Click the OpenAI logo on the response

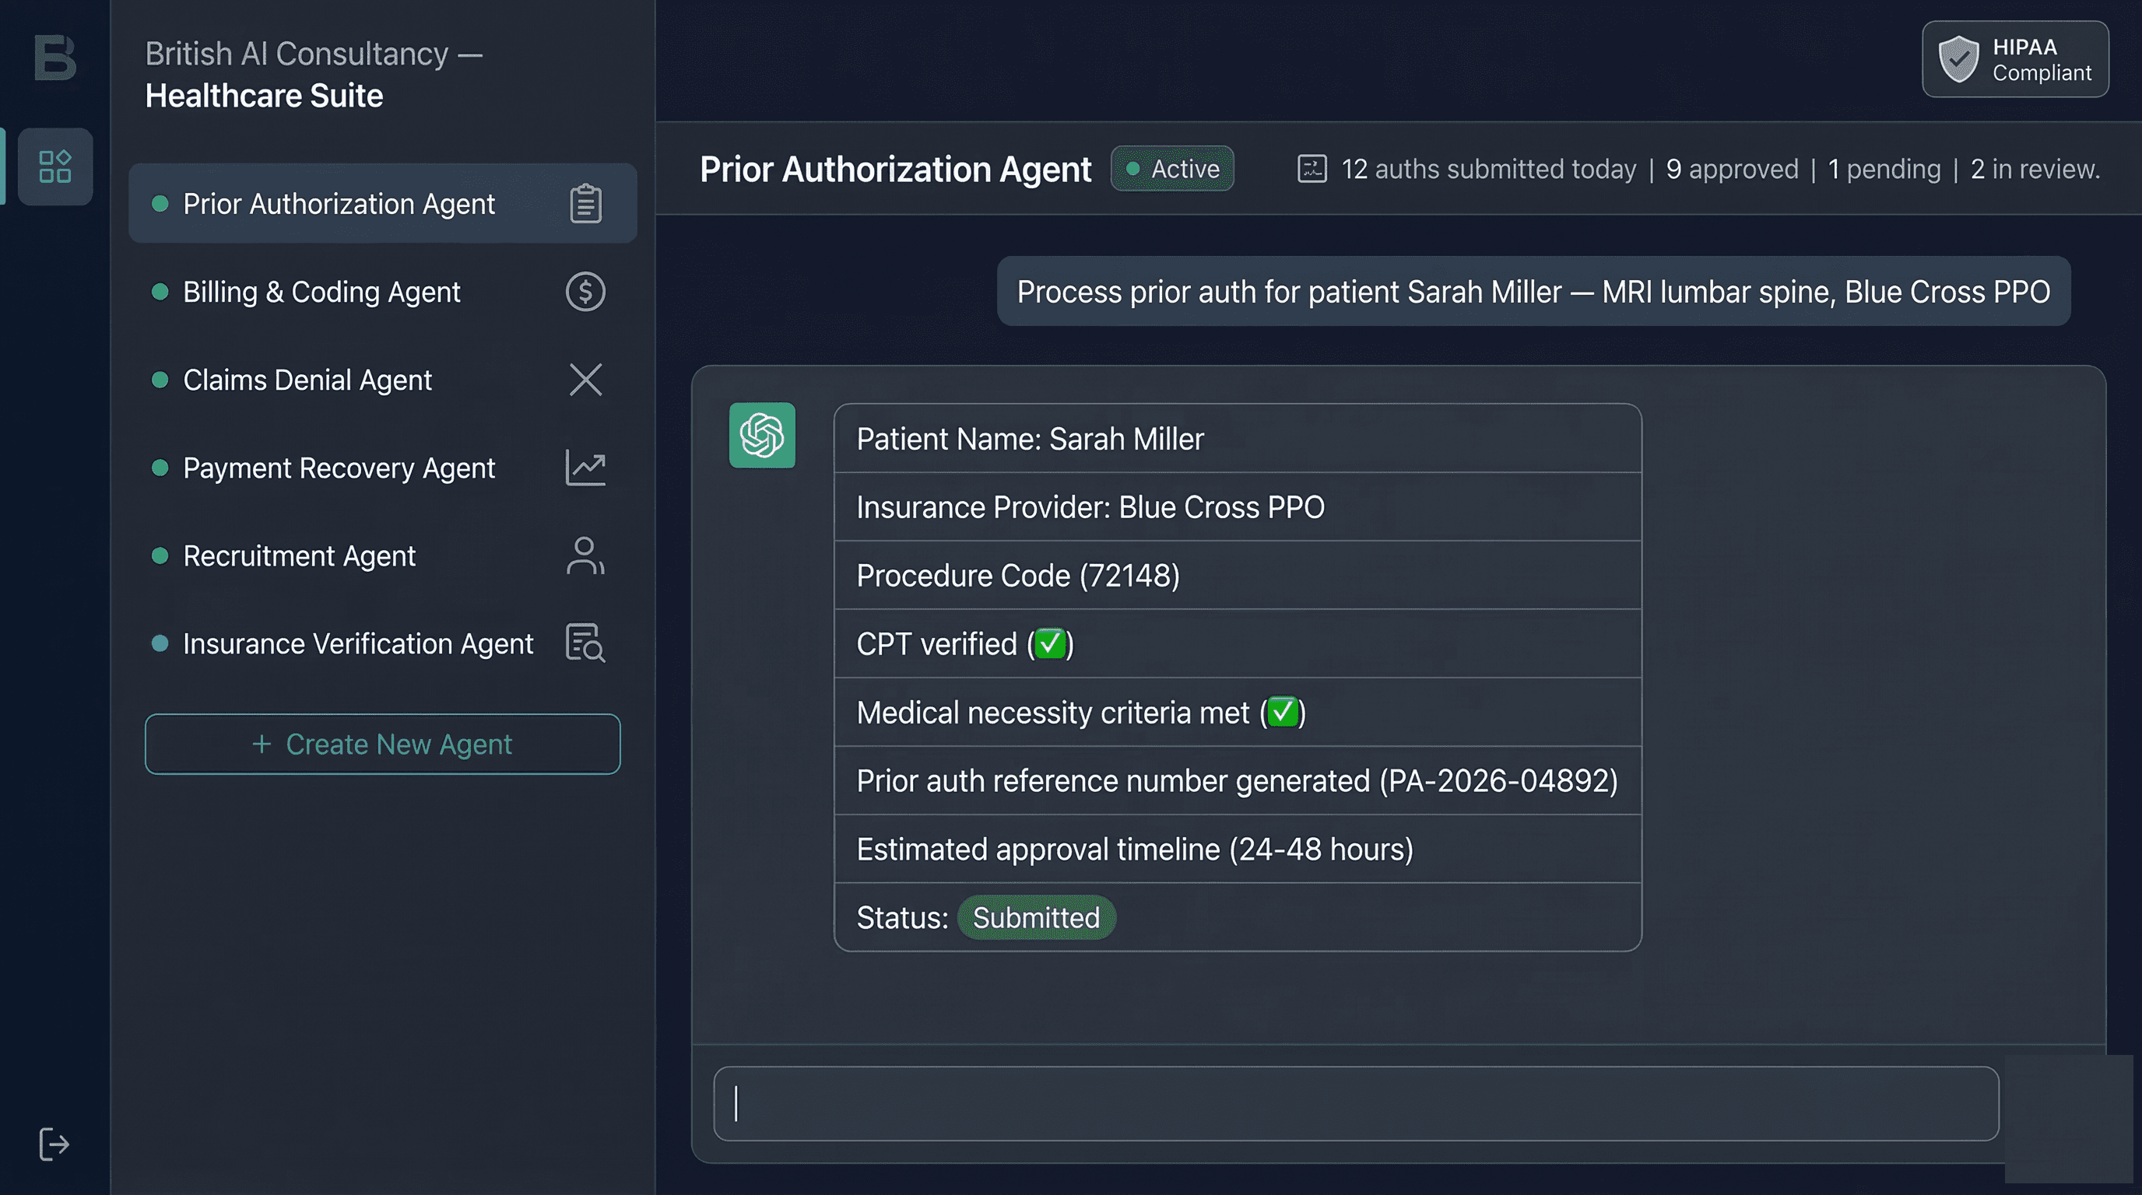762,435
